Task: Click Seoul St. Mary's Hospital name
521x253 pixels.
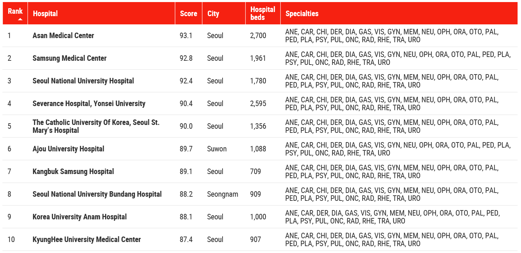Action: pyautogui.click(x=96, y=126)
